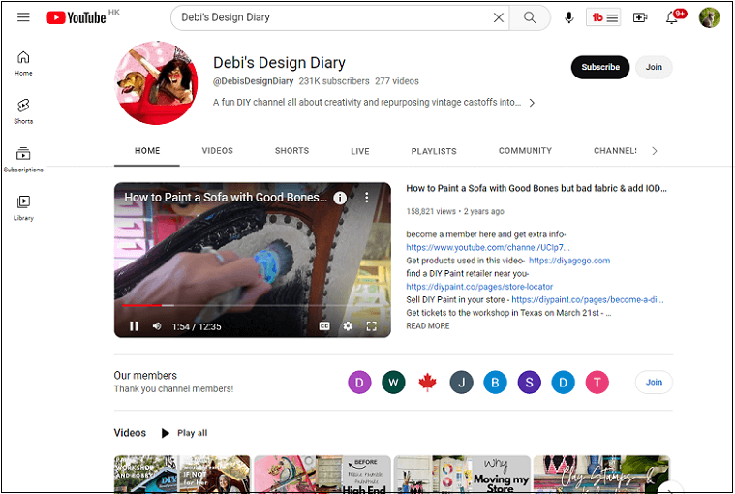The height and width of the screenshot is (494, 735).
Task: Select the HOME tab
Action: (147, 151)
